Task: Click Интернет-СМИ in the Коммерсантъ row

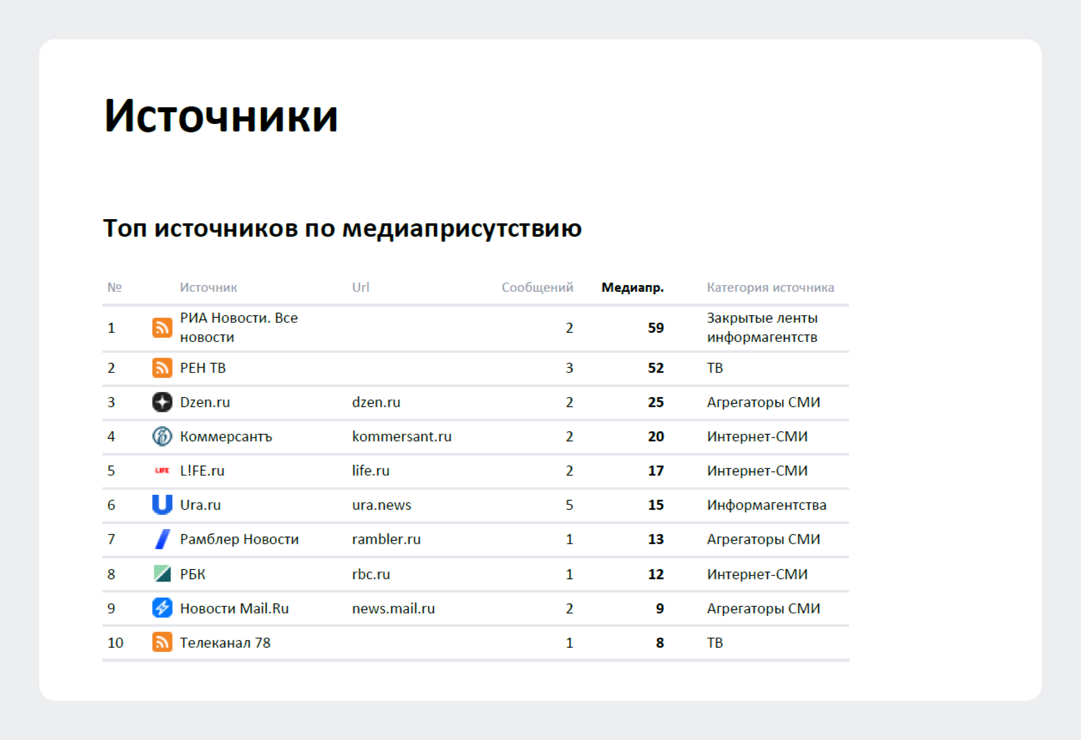Action: 757,436
